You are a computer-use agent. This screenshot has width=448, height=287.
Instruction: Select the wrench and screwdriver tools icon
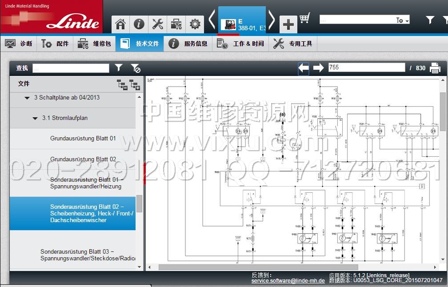(x=158, y=24)
